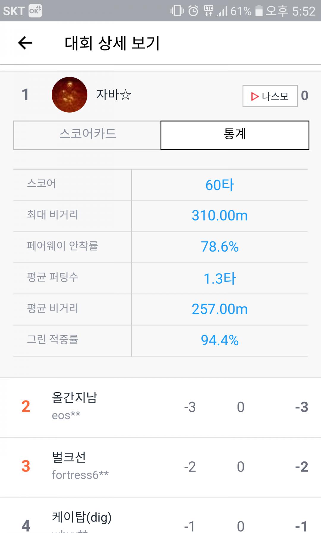The width and height of the screenshot is (321, 533).
Task: Tap the fortress6** user ID
Action: pos(80,475)
